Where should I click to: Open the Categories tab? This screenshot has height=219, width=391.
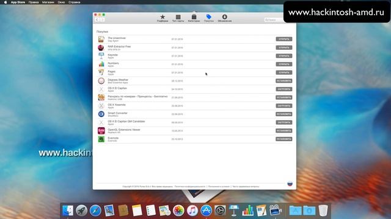[x=194, y=18]
